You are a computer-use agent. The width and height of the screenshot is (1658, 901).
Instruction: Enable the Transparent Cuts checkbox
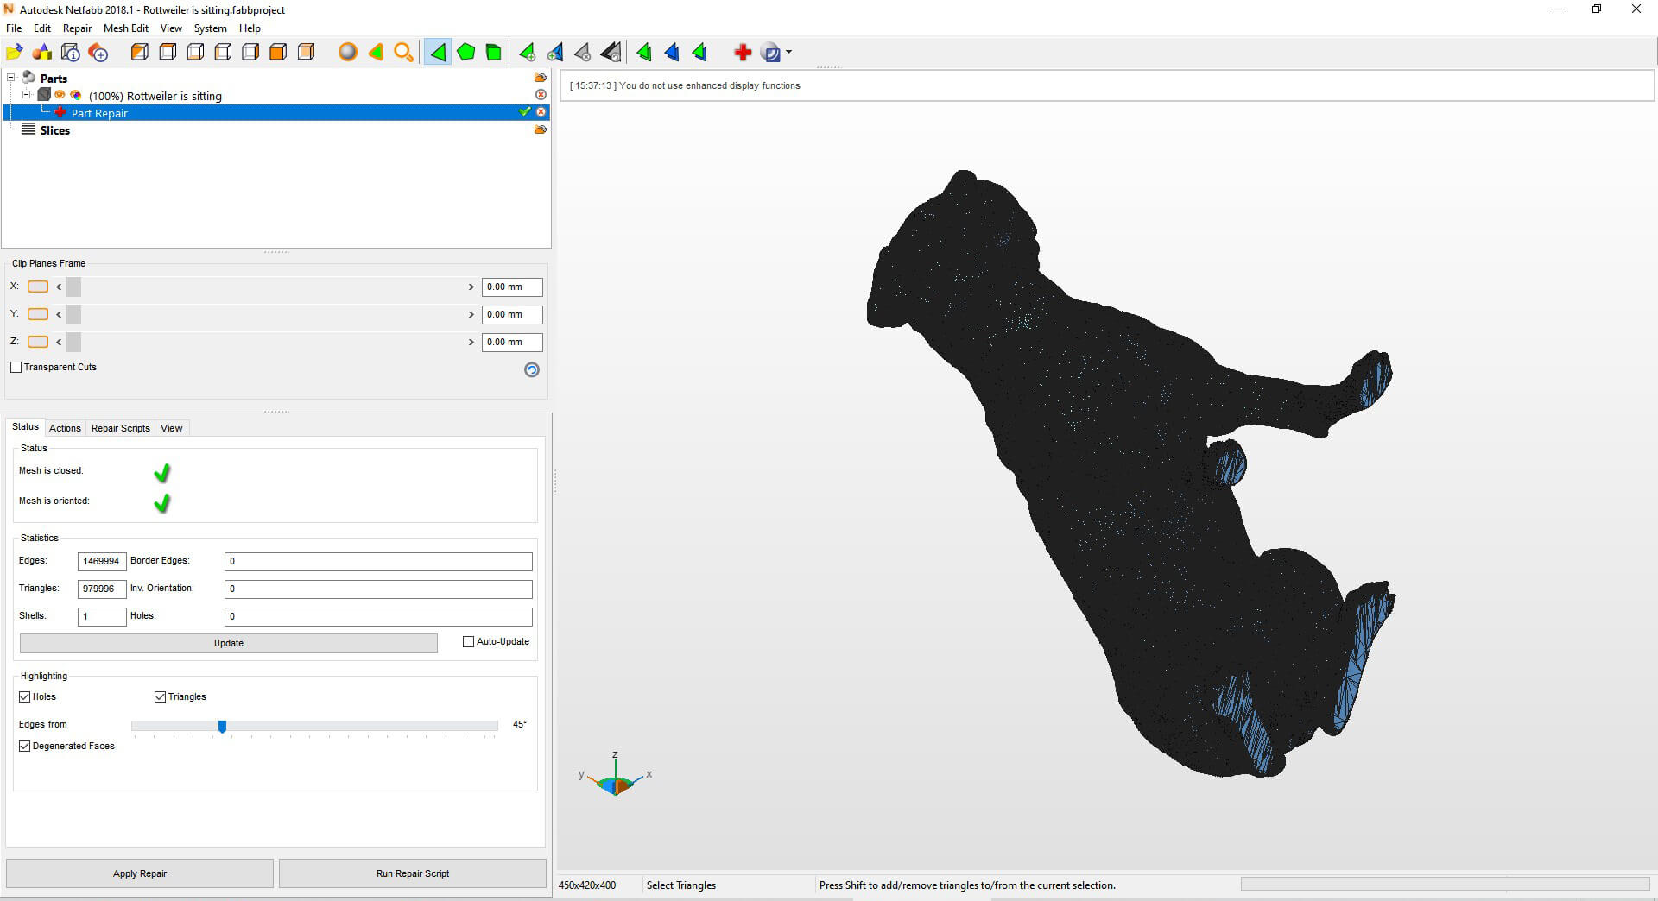16,368
